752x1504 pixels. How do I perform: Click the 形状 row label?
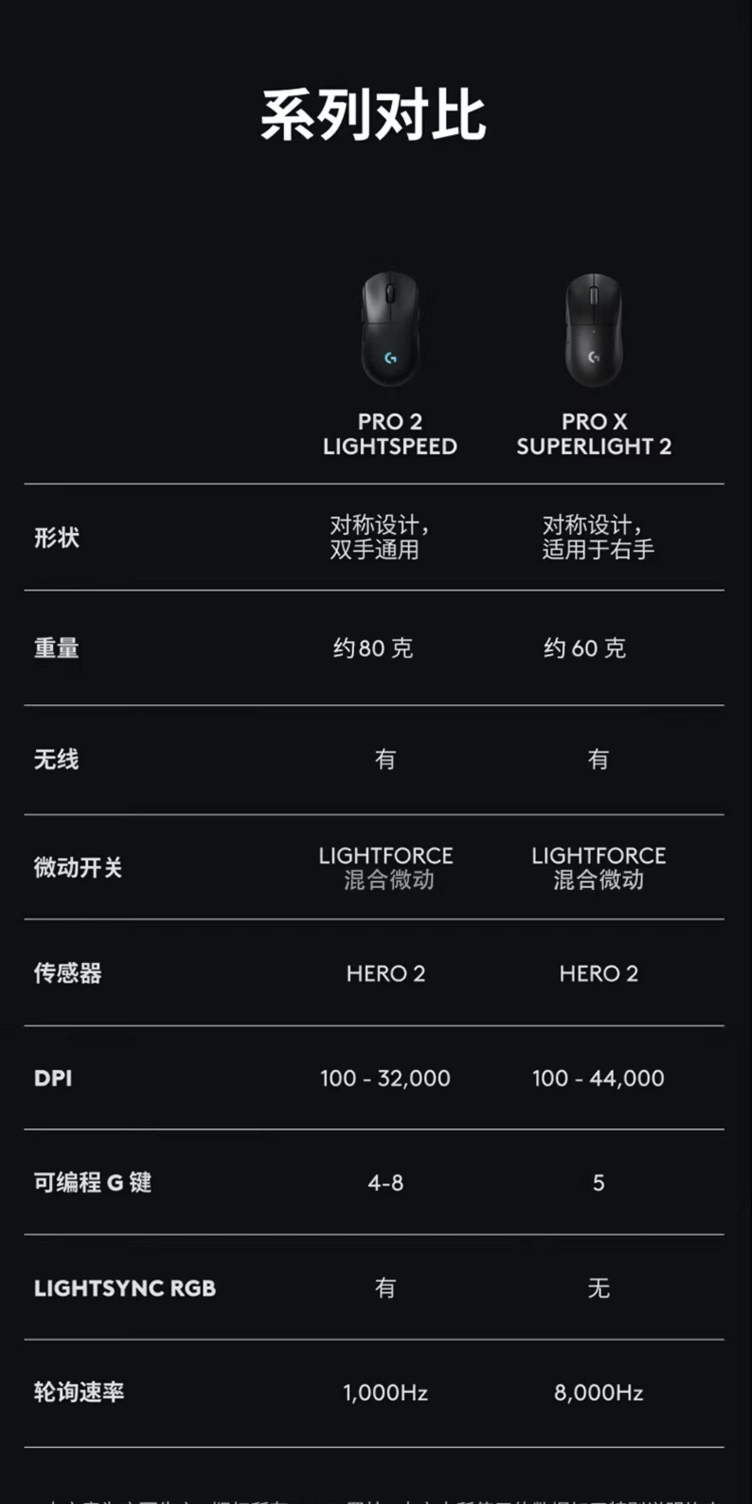pos(57,537)
